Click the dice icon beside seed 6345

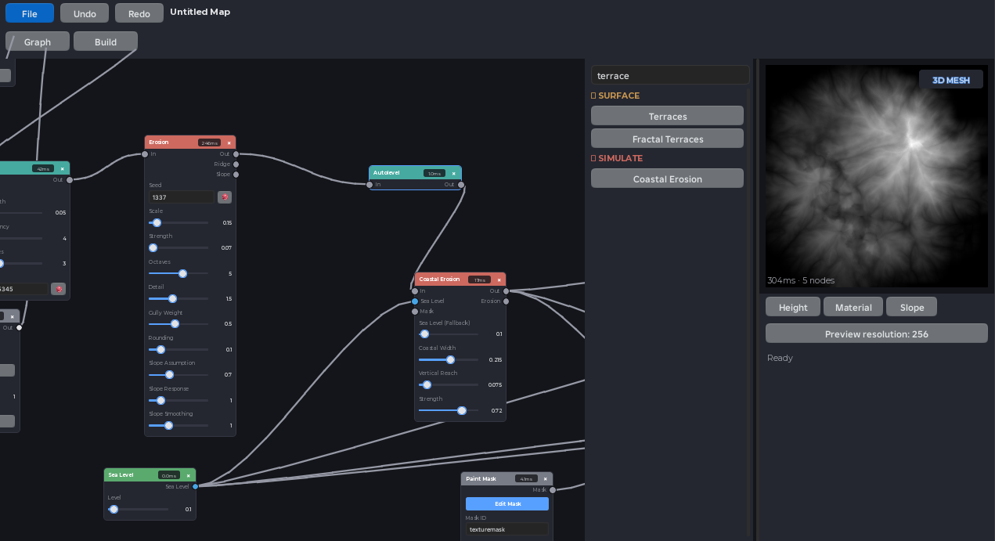59,289
